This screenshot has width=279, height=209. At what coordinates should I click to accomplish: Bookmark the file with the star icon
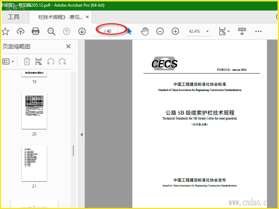click(6, 31)
